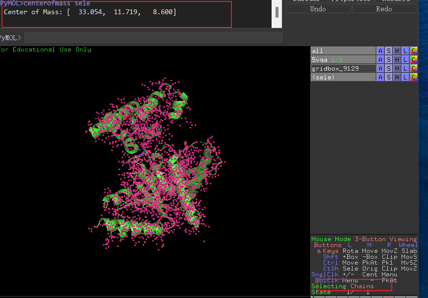The image size is (428, 298).
Task: Open the Hide menu for 5vqa
Action: [x=397, y=59]
